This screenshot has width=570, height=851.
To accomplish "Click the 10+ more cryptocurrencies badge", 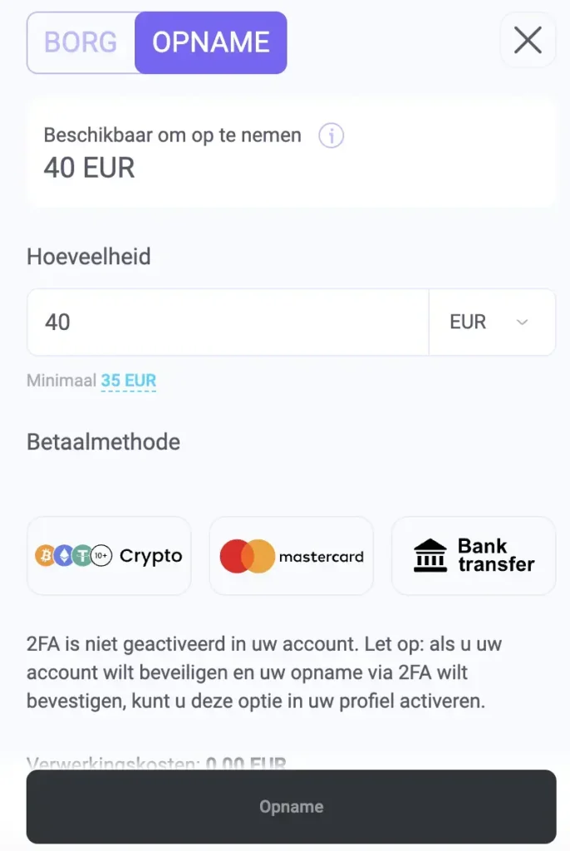I will click(x=101, y=556).
